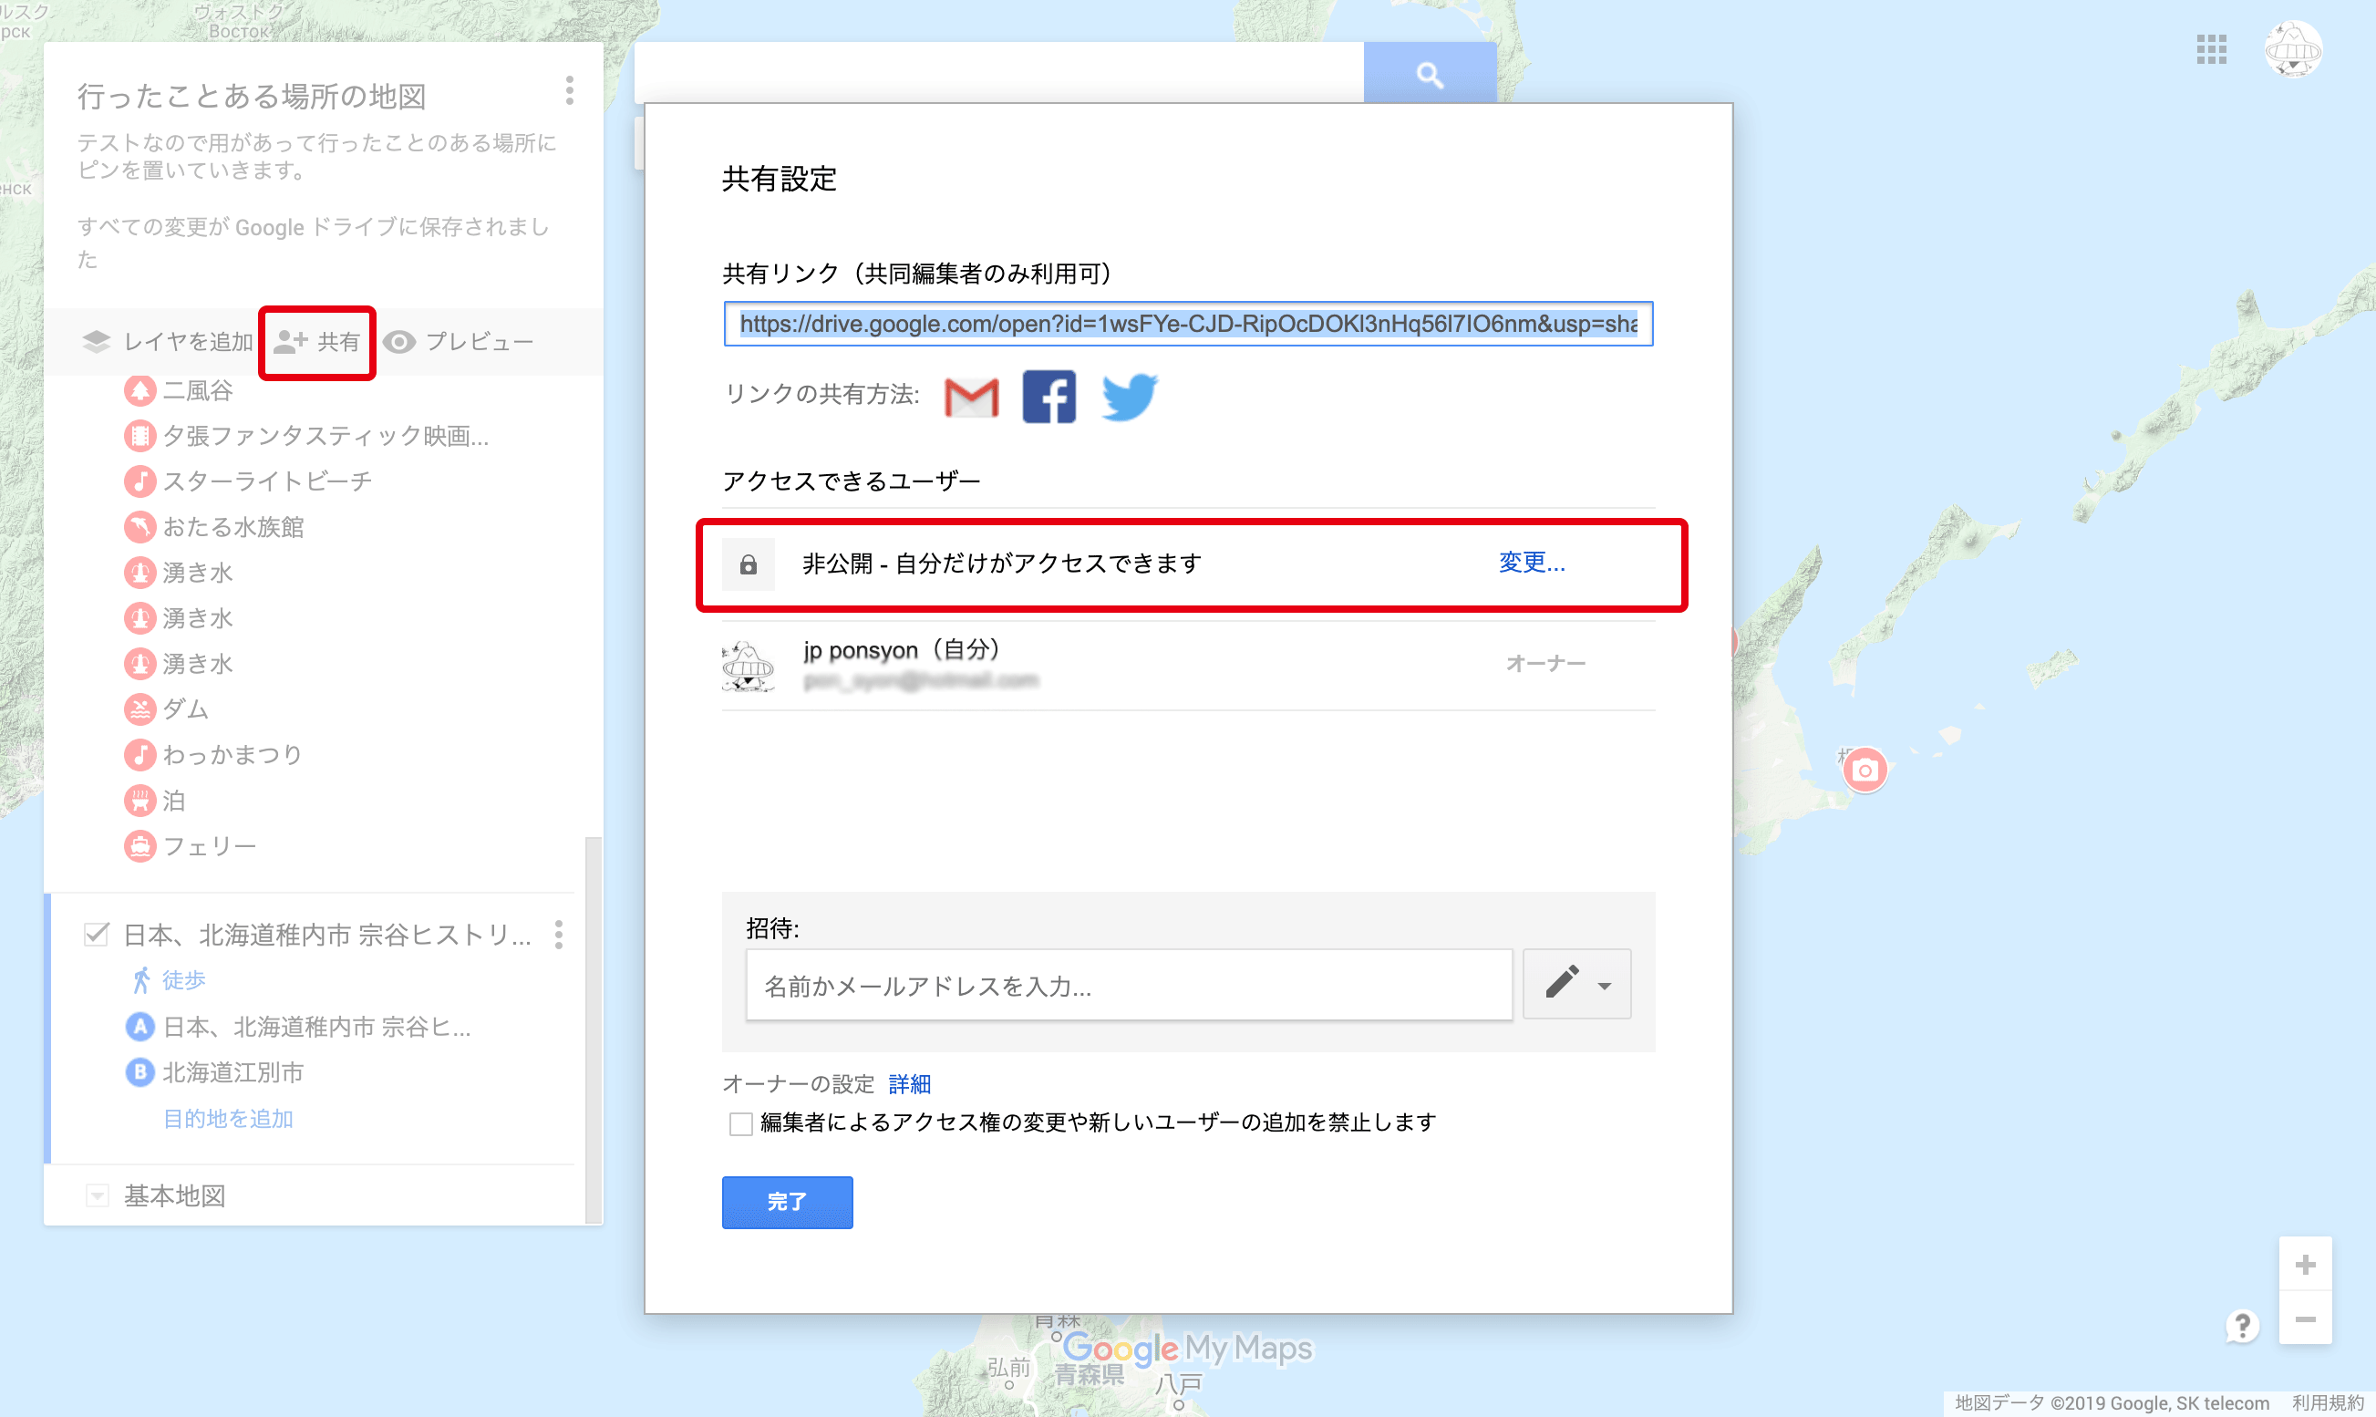
Task: Click the share link URL field
Action: pos(1189,324)
